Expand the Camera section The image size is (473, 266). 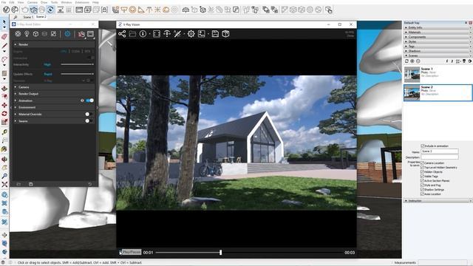(54, 87)
